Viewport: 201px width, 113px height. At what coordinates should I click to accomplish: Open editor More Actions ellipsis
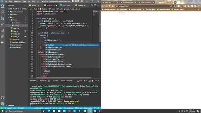(x=98, y=5)
